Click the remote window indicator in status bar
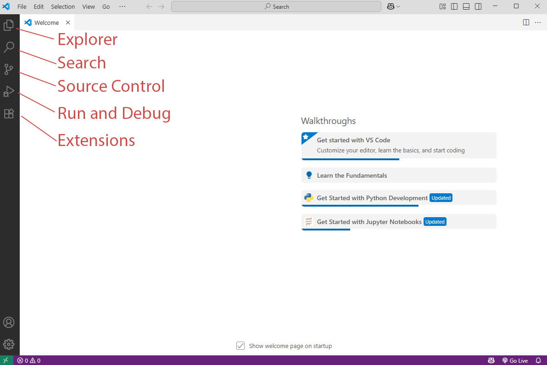The width and height of the screenshot is (547, 365). coord(6,360)
